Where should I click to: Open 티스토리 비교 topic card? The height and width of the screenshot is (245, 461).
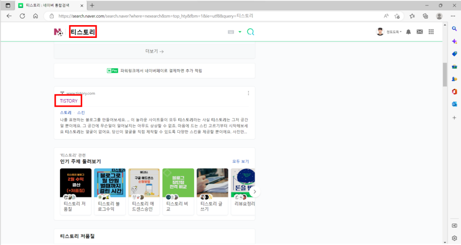[178, 191]
